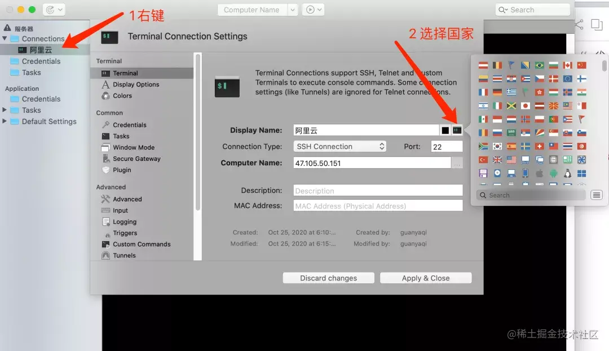This screenshot has height=351, width=609.
Task: Select the Brazil flag icon
Action: (539, 65)
